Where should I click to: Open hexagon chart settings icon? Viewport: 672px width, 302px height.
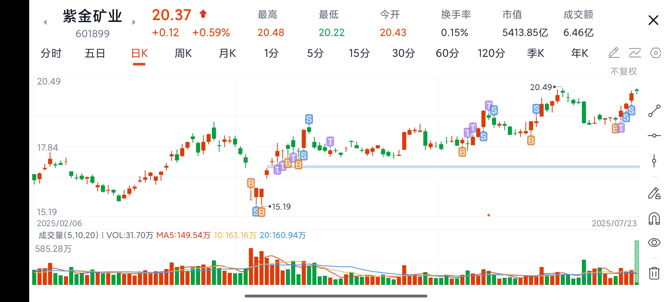point(656,53)
